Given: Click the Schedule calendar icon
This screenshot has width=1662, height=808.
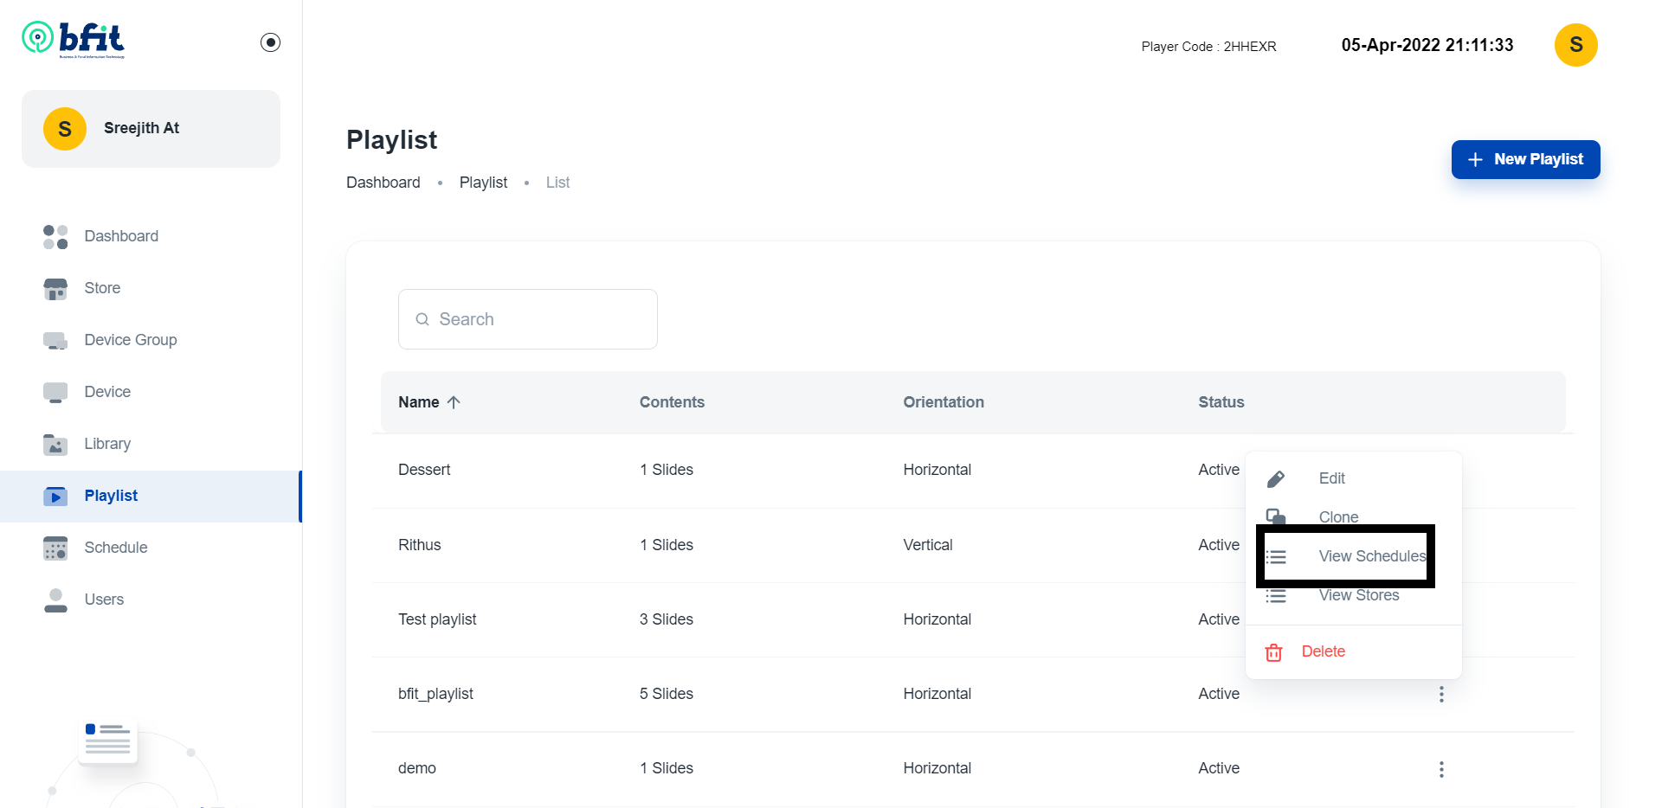Looking at the screenshot, I should (x=55, y=548).
